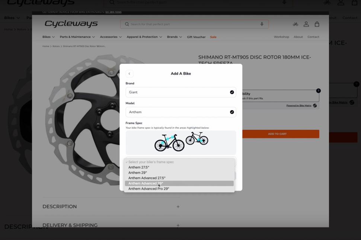This screenshot has height=240, width=361.
Task: Focus the 'Search for that perfect part' field
Action: coord(194,24)
